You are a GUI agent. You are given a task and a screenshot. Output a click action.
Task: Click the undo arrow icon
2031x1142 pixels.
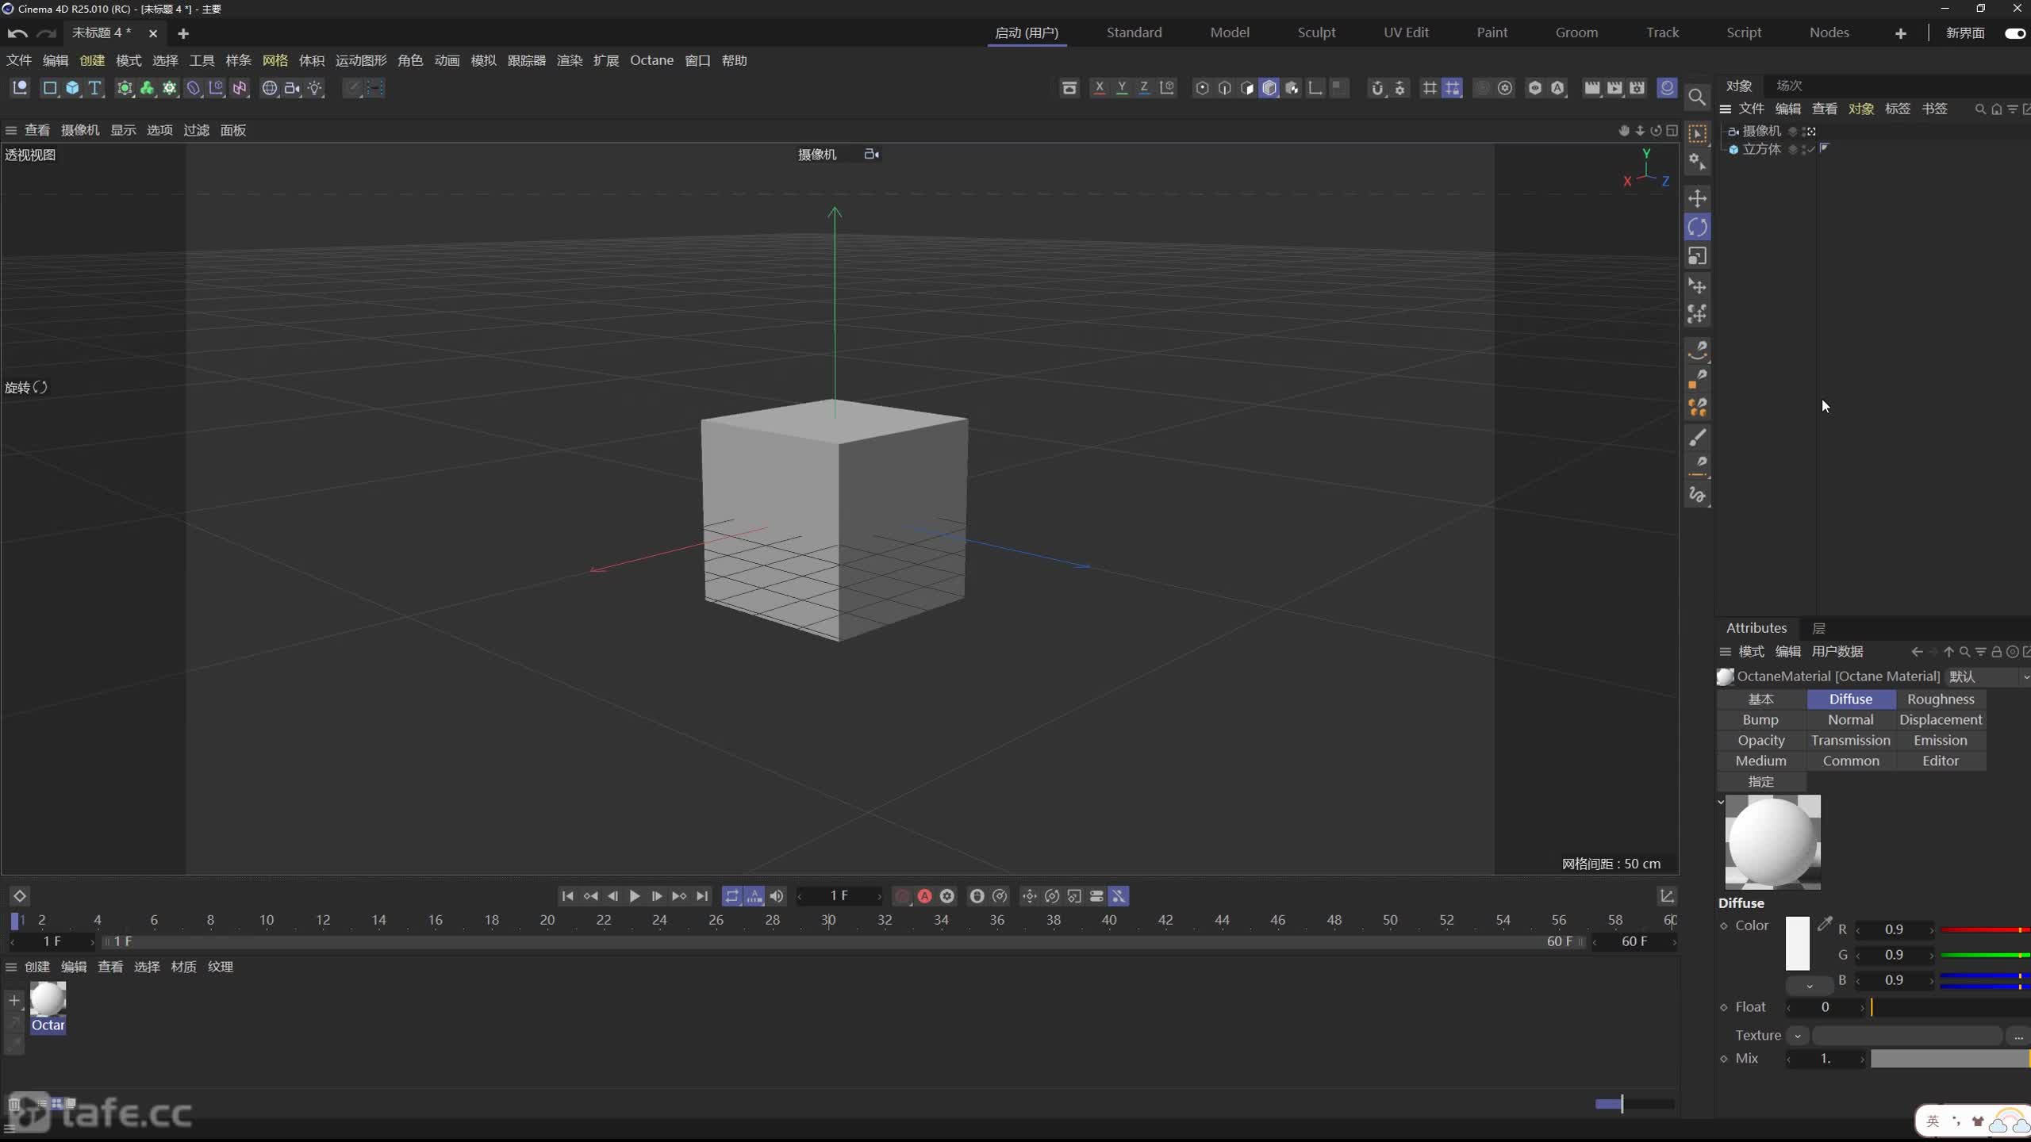pyautogui.click(x=17, y=33)
